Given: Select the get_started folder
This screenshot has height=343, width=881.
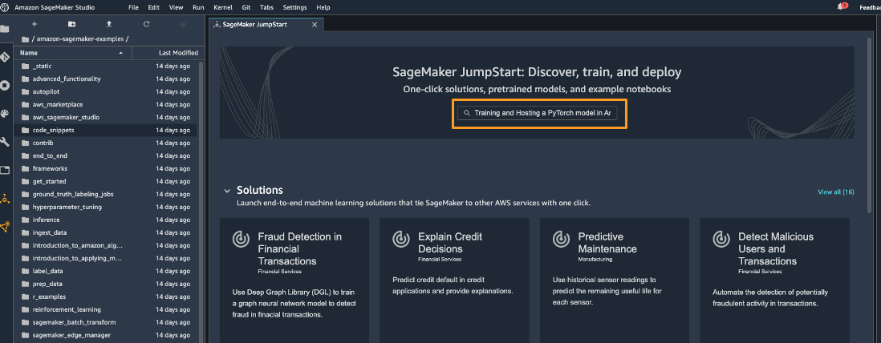Looking at the screenshot, I should pos(107,181).
